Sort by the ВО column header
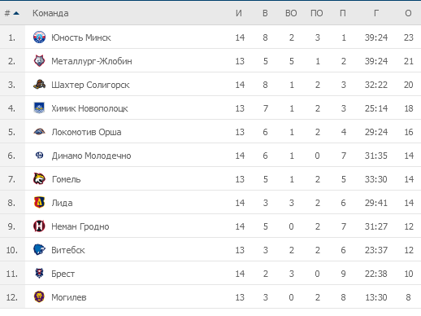 (291, 13)
